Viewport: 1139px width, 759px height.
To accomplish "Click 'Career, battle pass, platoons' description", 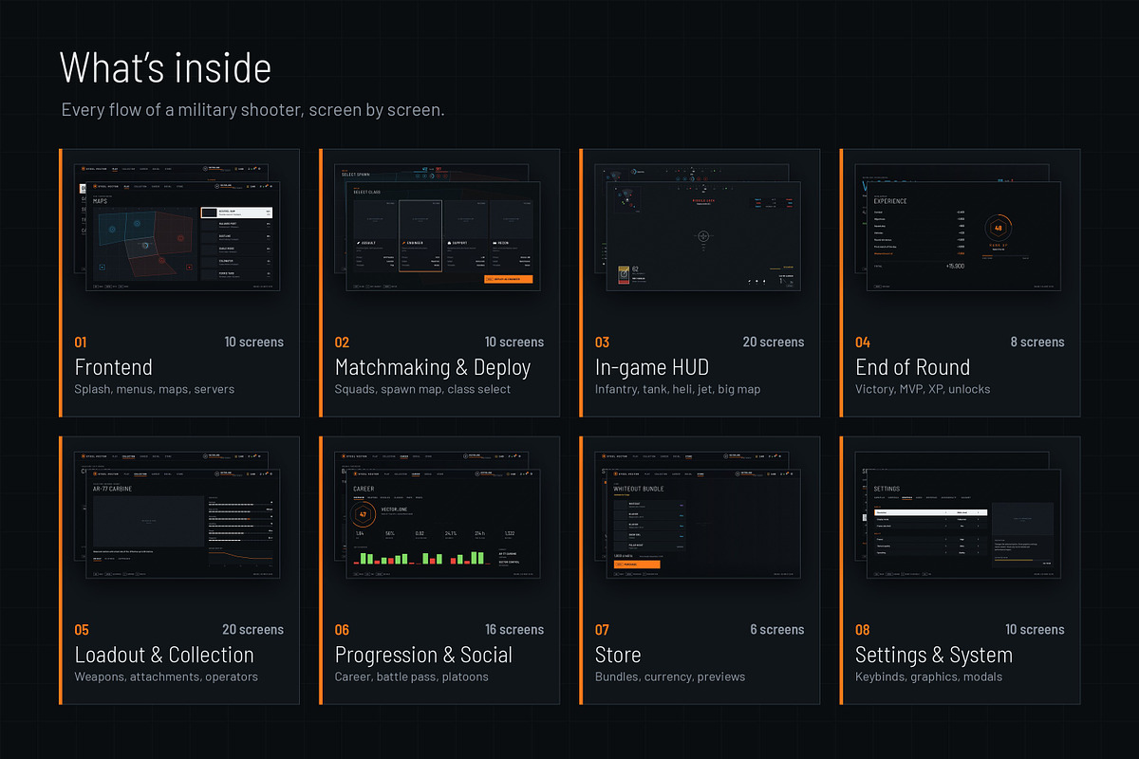I will [411, 676].
